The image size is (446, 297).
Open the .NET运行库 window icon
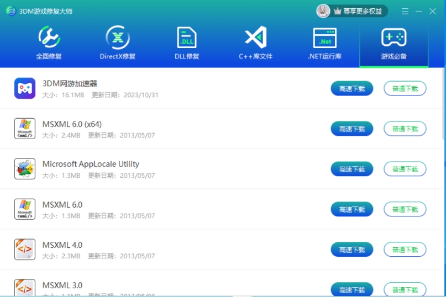[x=324, y=38]
